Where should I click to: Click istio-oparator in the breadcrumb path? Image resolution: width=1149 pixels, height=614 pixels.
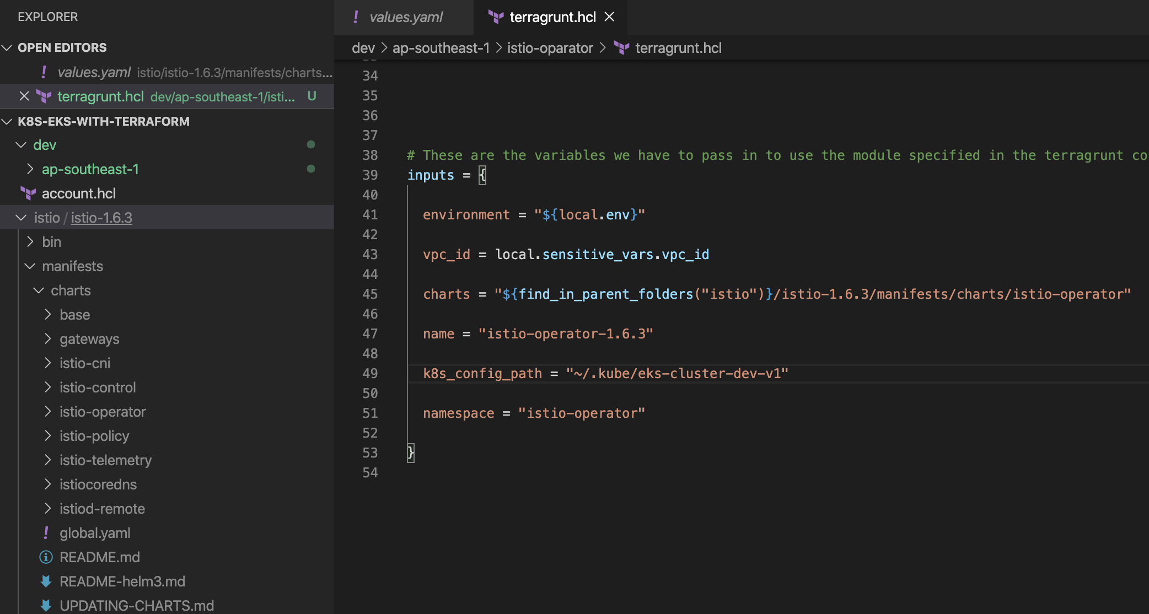pos(550,49)
